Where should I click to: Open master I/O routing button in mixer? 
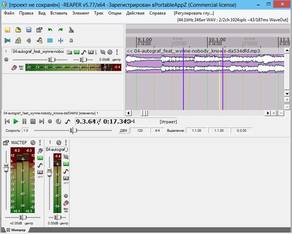pyautogui.click(x=40, y=158)
